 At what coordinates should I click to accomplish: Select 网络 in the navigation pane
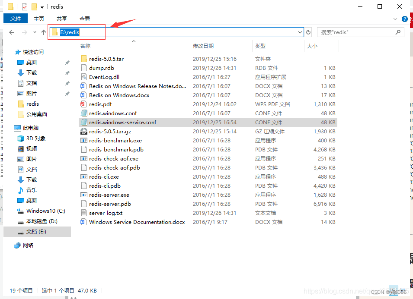tap(28, 245)
